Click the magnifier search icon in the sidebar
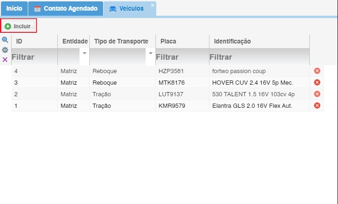 [5, 40]
